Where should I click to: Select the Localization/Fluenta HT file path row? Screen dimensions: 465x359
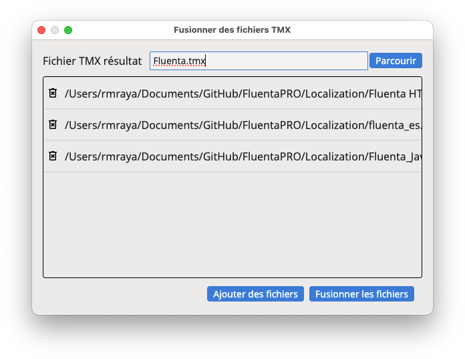[232, 94]
